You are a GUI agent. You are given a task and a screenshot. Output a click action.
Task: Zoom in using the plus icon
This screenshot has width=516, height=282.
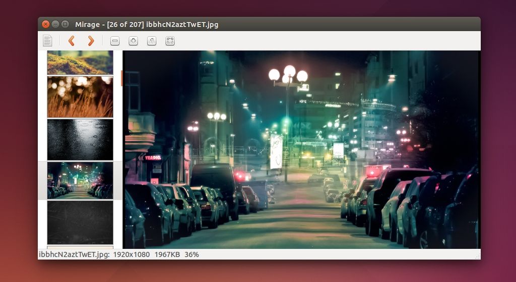tap(133, 41)
